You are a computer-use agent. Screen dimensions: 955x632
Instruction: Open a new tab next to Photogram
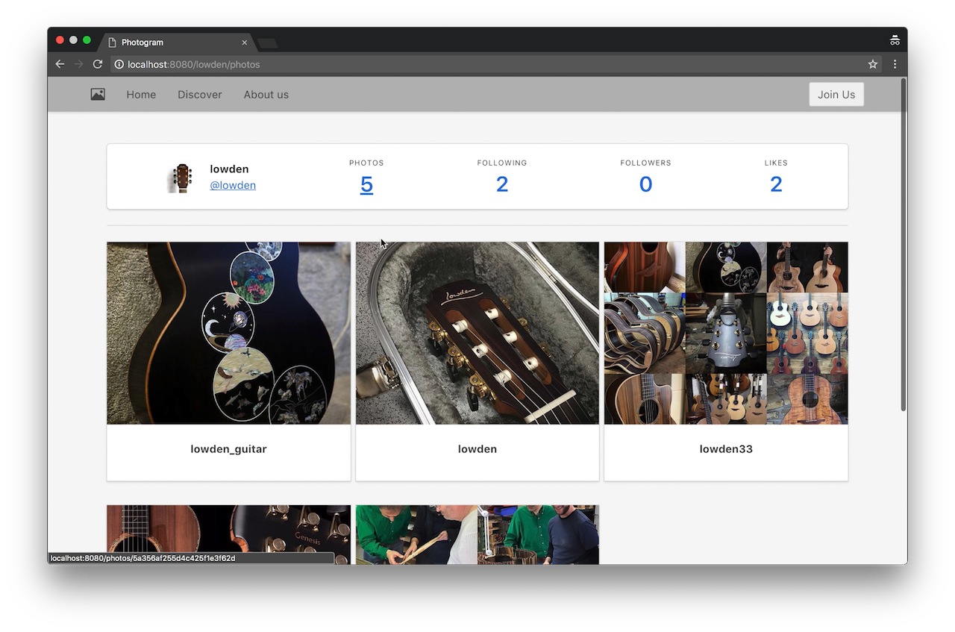tap(267, 43)
